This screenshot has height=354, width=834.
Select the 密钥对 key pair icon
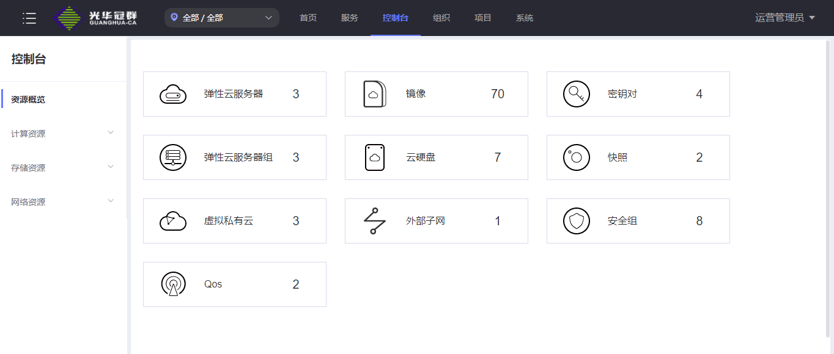pyautogui.click(x=576, y=94)
